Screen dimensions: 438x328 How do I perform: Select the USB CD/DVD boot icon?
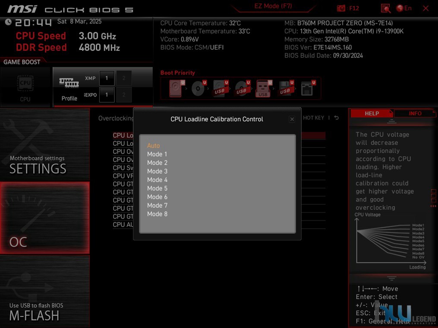pos(242,88)
